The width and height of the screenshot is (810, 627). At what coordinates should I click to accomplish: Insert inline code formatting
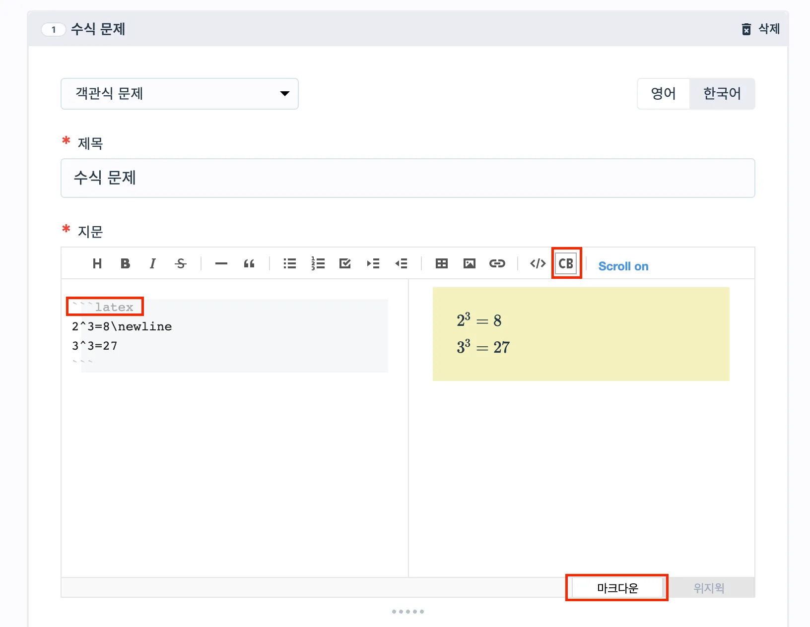538,263
